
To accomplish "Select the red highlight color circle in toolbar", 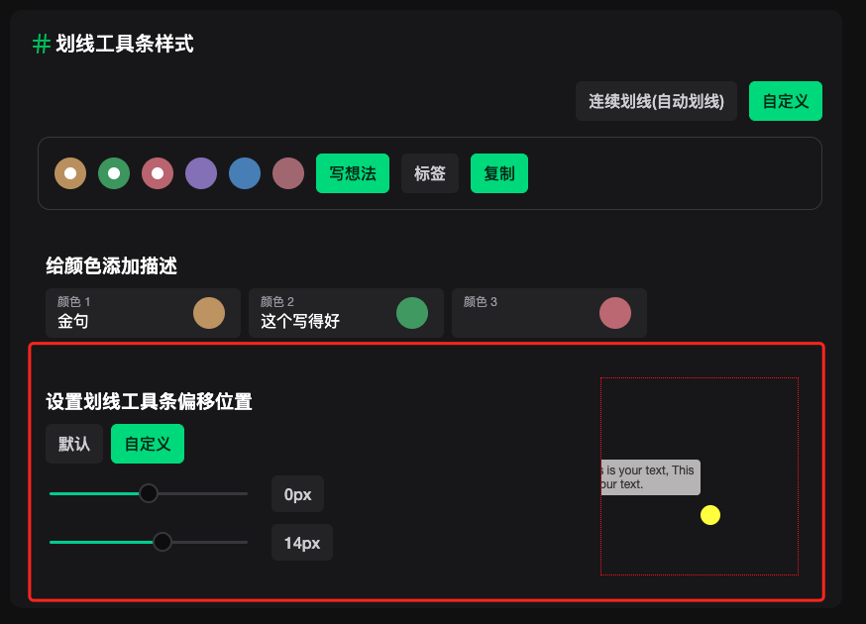I will (158, 173).
